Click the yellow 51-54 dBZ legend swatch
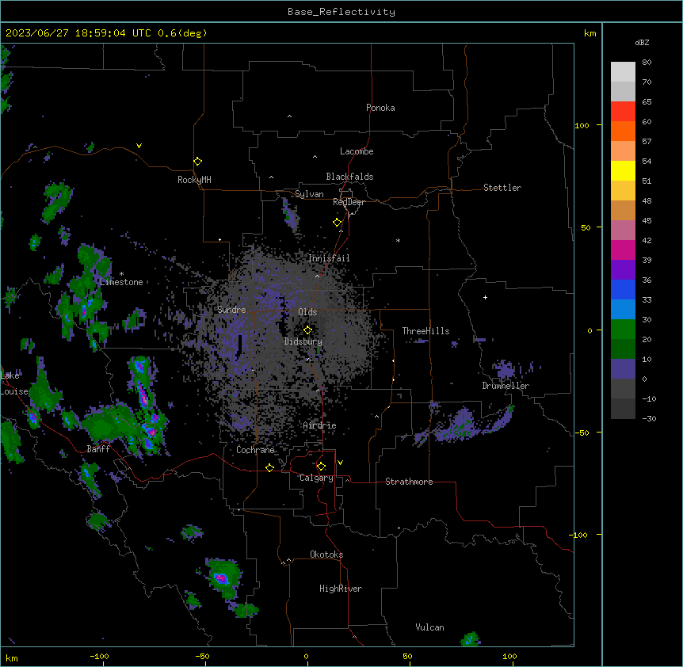This screenshot has height=667, width=683. (623, 170)
